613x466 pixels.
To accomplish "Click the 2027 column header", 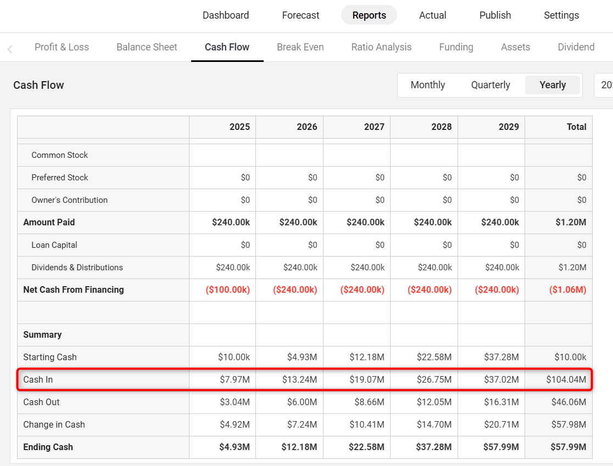I will tap(374, 127).
